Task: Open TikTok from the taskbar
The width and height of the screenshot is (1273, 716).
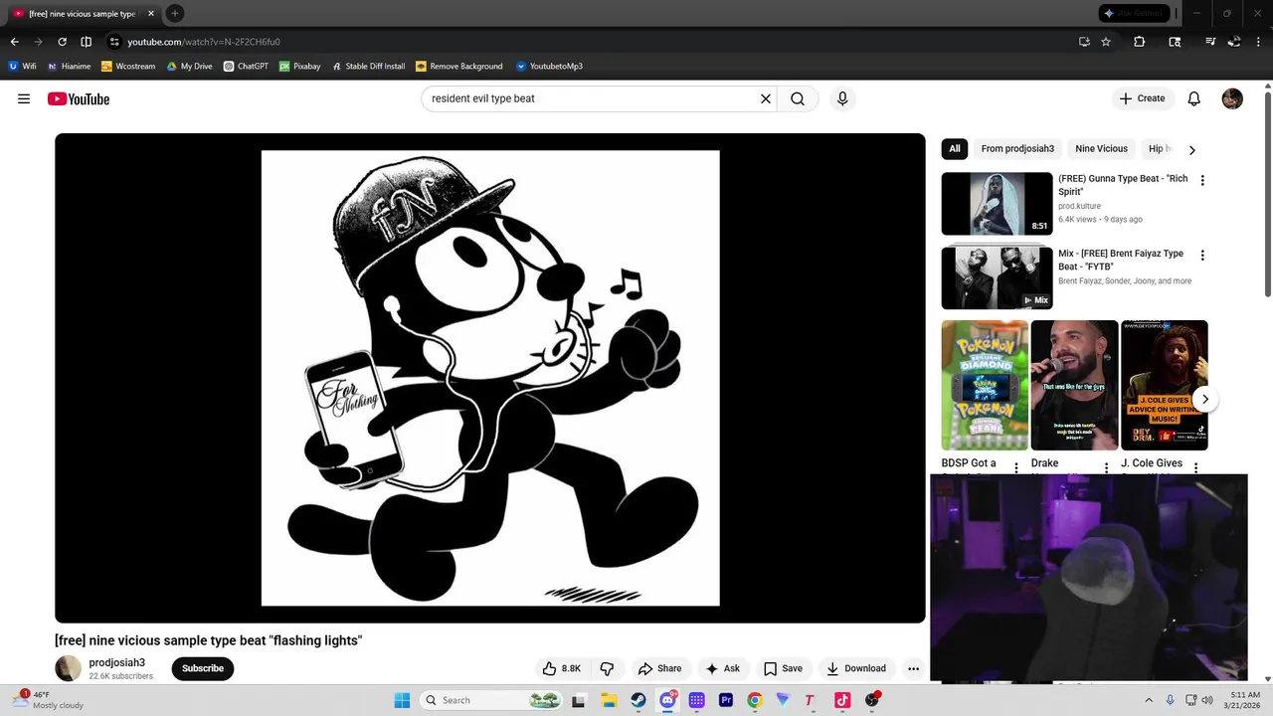Action: tap(842, 700)
